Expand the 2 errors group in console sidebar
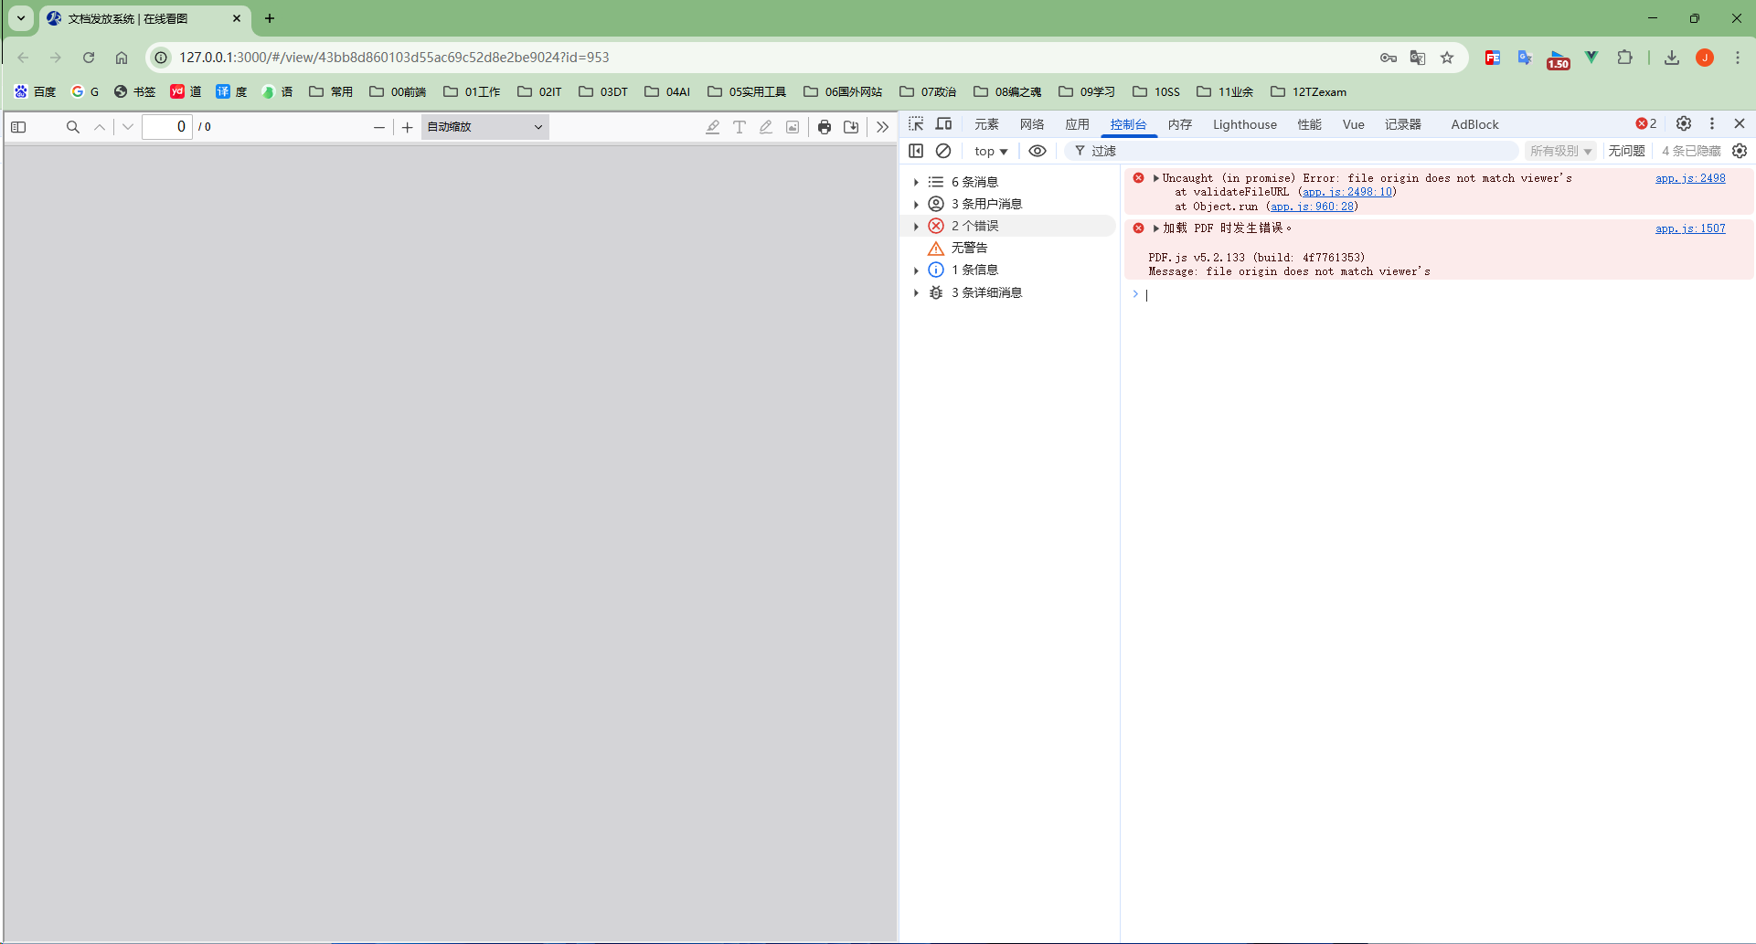The image size is (1756, 944). pos(917,226)
